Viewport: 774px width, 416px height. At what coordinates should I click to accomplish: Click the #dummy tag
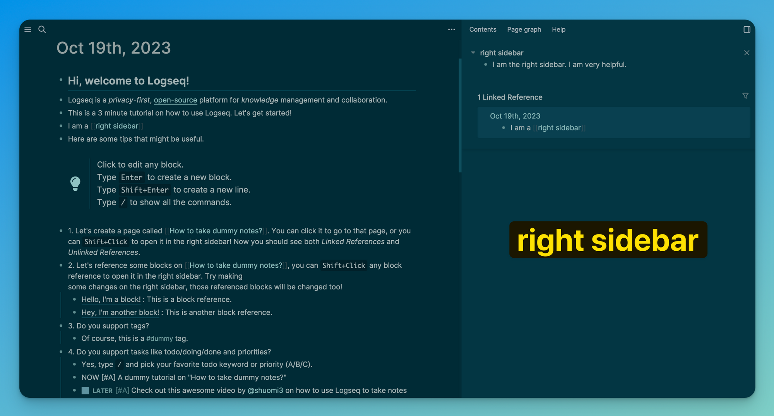pos(159,339)
